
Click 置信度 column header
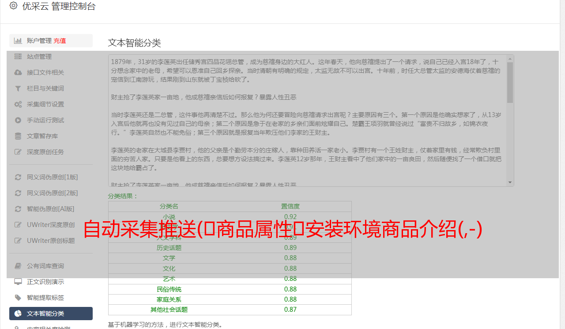[x=290, y=206]
